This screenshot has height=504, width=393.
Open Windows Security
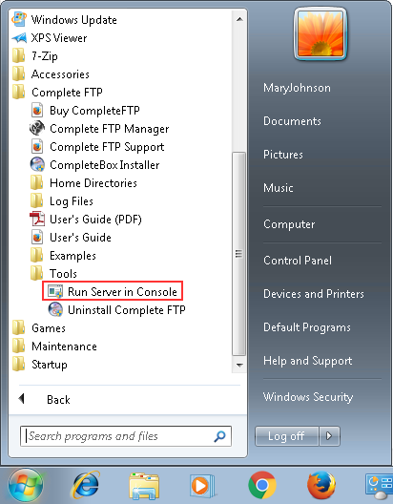[308, 397]
